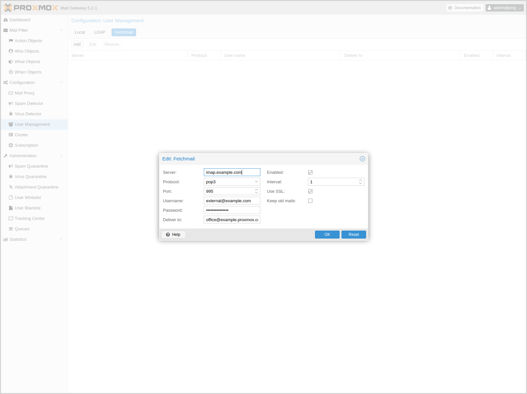Close the Edit Fetchmail dialog

(362, 159)
